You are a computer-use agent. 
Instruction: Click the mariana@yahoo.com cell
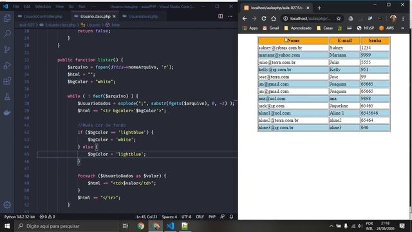[x=294, y=55]
